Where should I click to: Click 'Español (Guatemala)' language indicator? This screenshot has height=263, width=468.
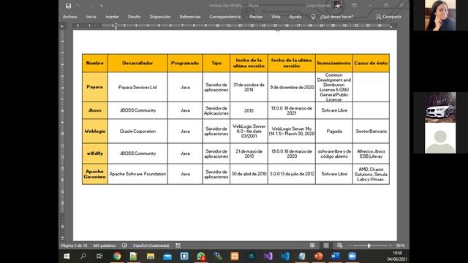151,245
